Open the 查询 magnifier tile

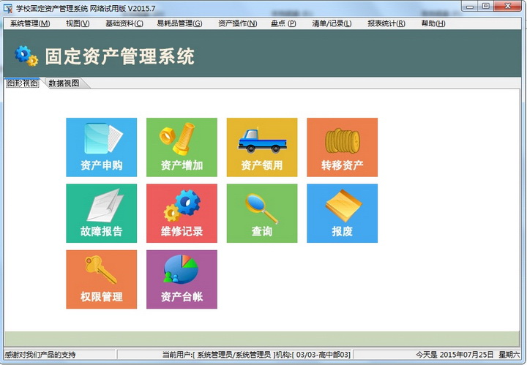[262, 213]
